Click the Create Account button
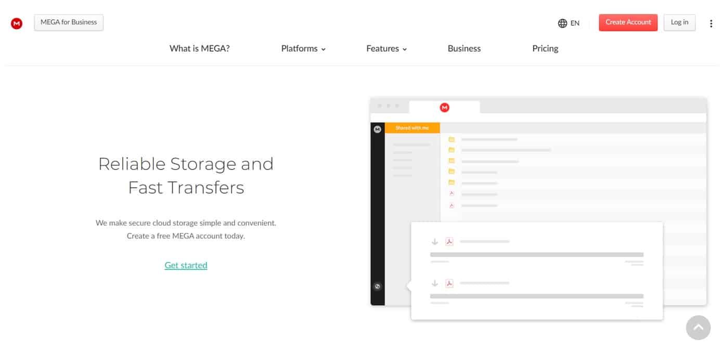Viewport: 723px width, 353px height. tap(628, 22)
